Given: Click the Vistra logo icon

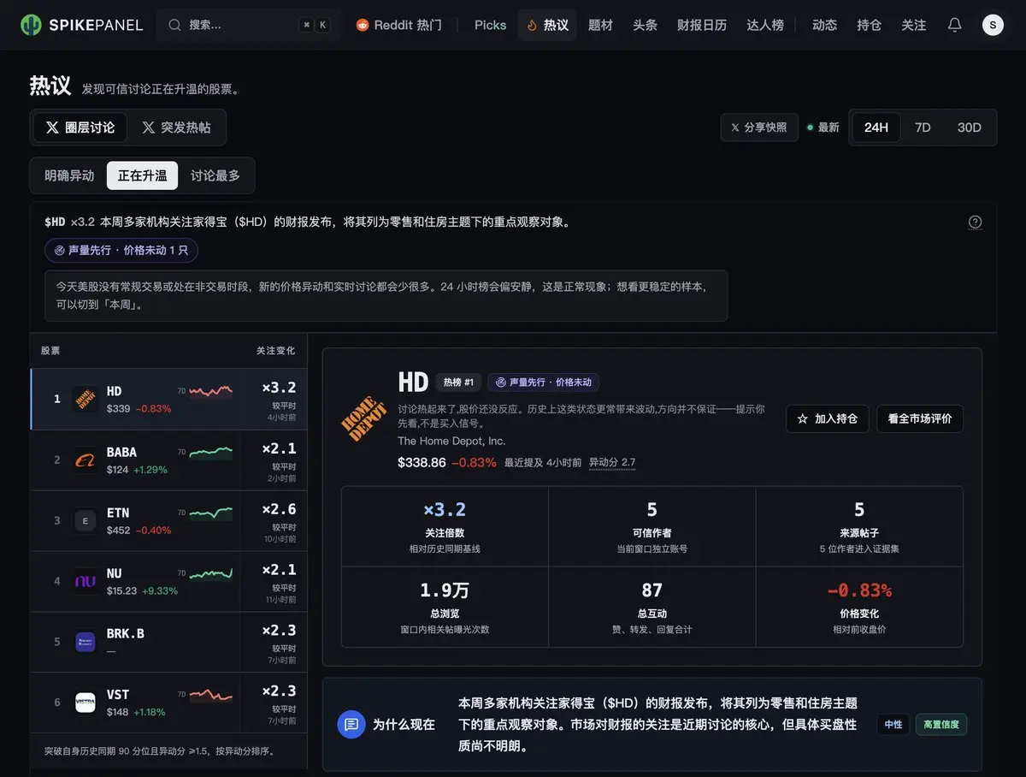Looking at the screenshot, I should pyautogui.click(x=85, y=703).
